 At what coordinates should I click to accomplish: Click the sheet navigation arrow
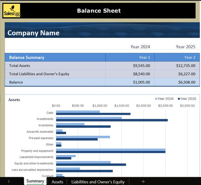coord(9,182)
